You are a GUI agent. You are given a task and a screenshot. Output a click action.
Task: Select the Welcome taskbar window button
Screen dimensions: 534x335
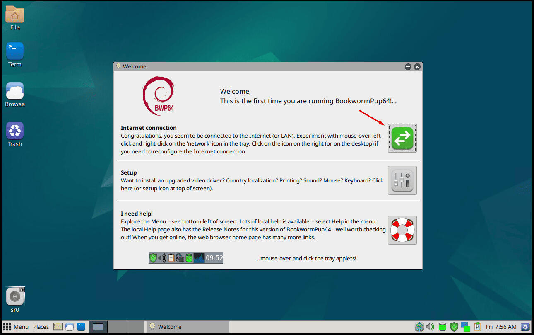187,327
